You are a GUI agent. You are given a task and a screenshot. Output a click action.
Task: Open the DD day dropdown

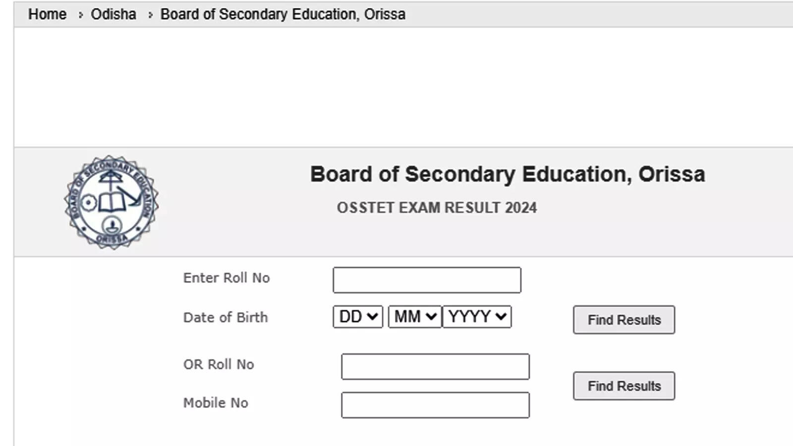(x=358, y=317)
